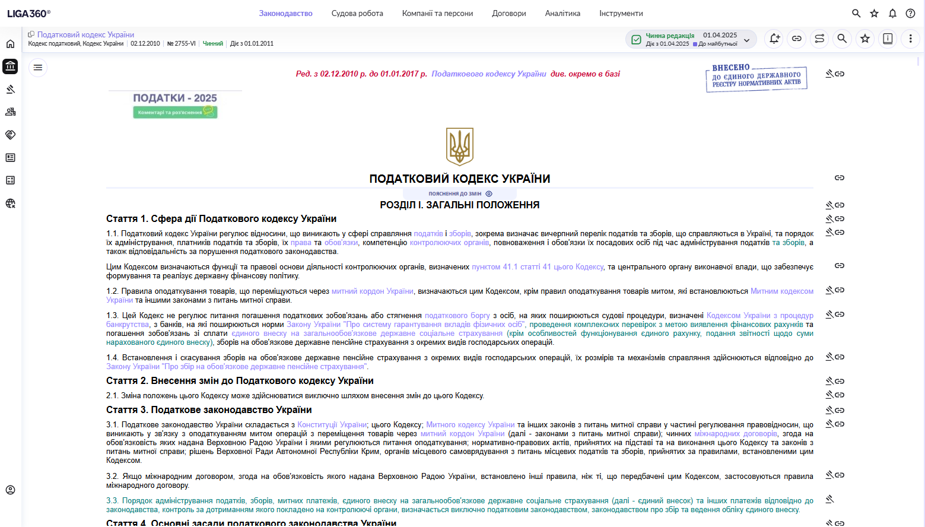Copy document link using toolbar chain icon

pos(796,39)
